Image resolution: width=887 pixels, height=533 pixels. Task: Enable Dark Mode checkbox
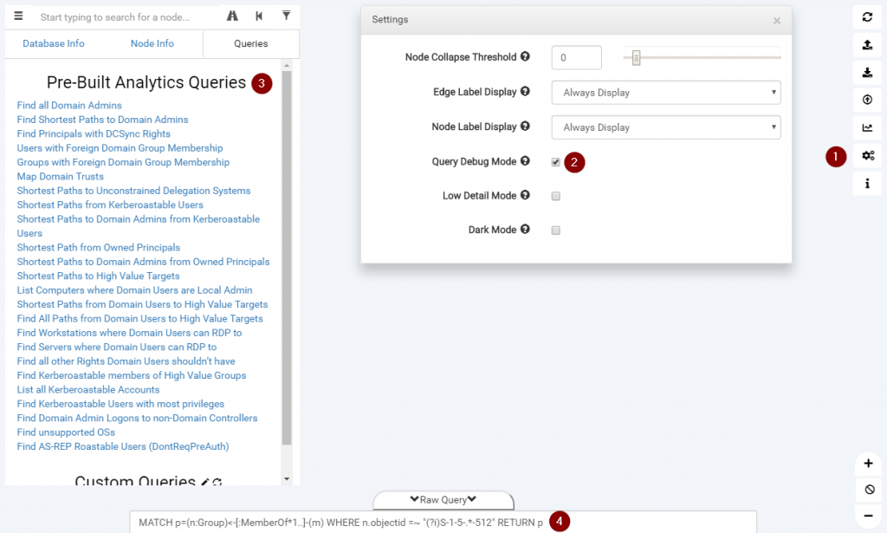(555, 231)
